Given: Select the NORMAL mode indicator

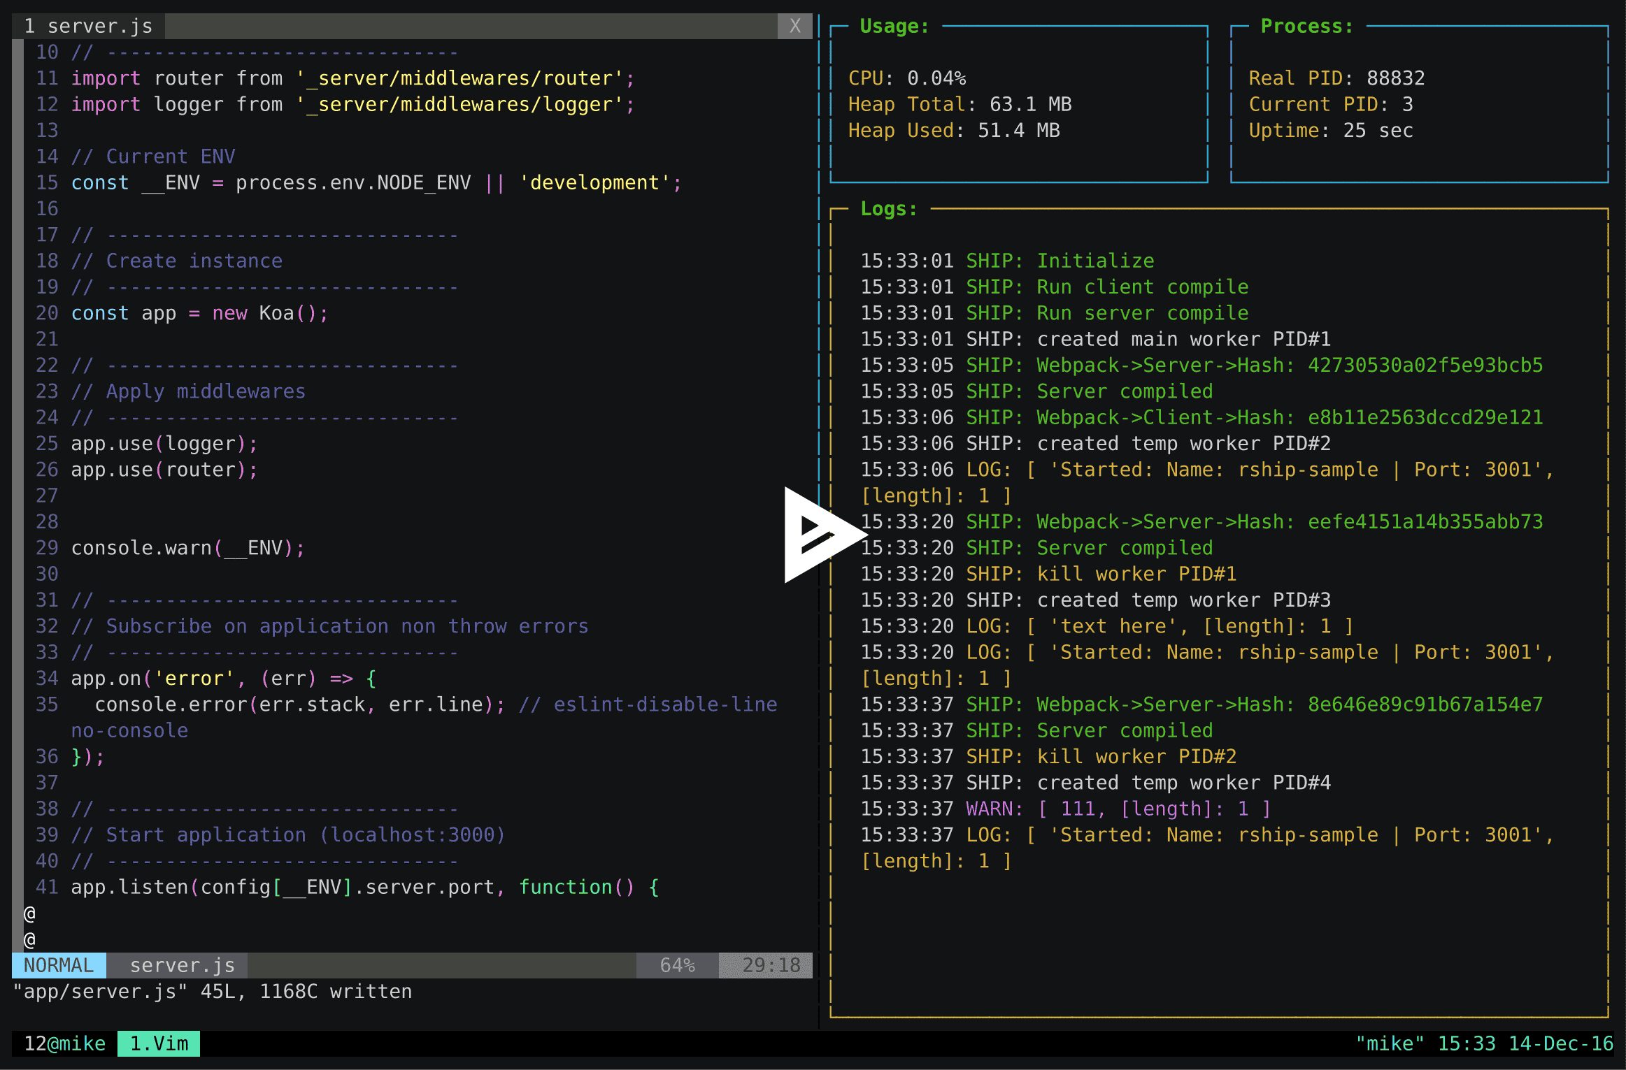Looking at the screenshot, I should [59, 965].
